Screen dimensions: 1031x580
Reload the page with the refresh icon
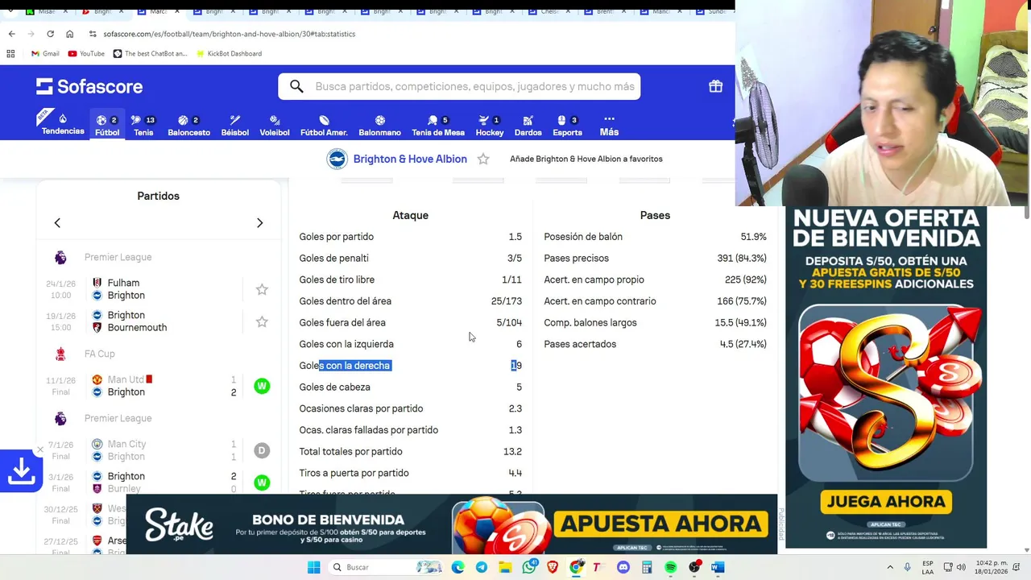(50, 34)
